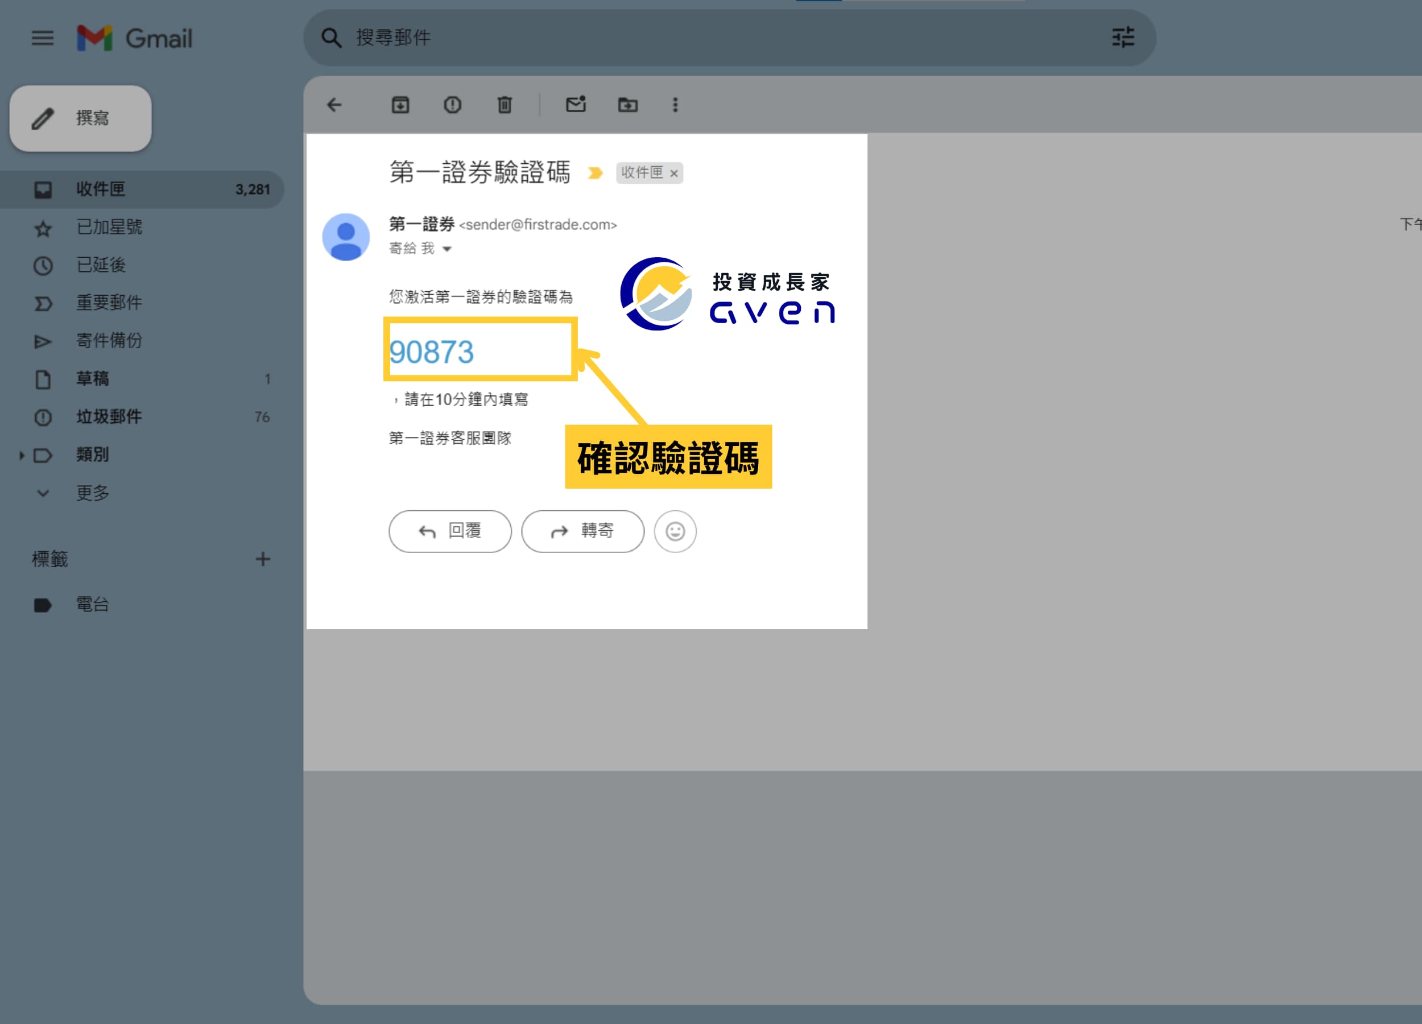Screen dimensions: 1422x1024
Task: Open the 重要郵件 important folder
Action: [142, 303]
